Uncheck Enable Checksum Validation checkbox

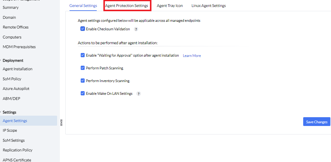pyautogui.click(x=83, y=29)
